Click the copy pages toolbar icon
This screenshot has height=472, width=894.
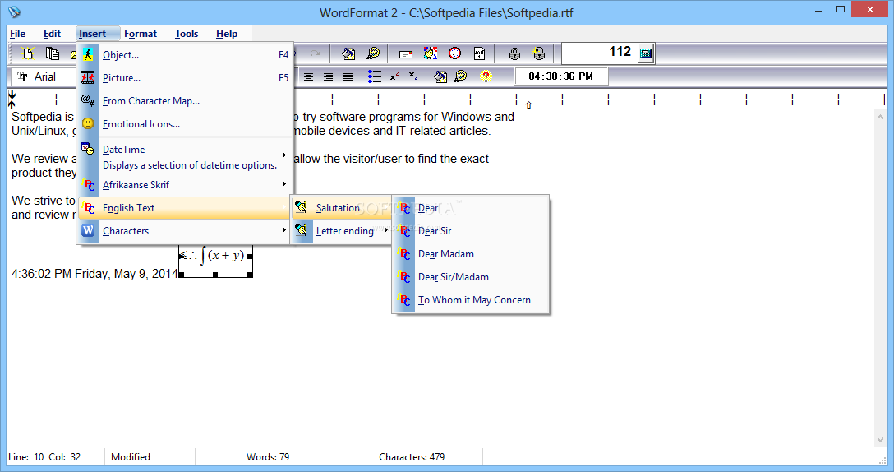coord(53,53)
